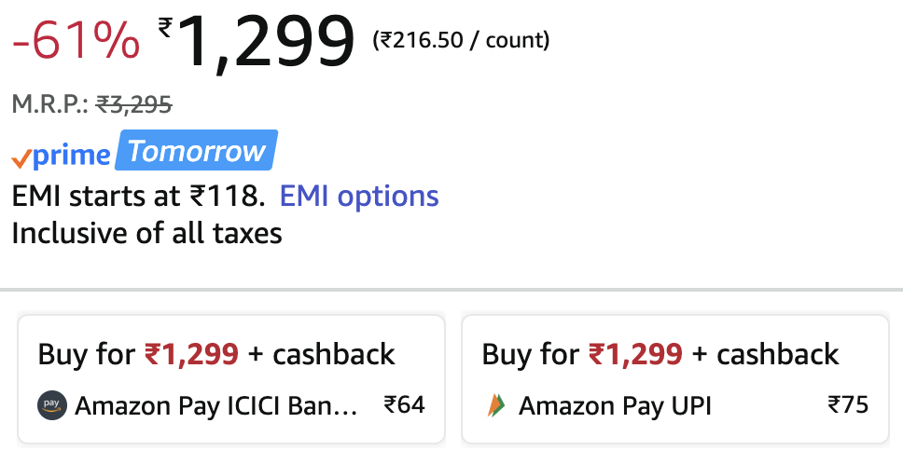This screenshot has width=903, height=464.
Task: Click the ₹216.50 per count price
Action: point(461,40)
